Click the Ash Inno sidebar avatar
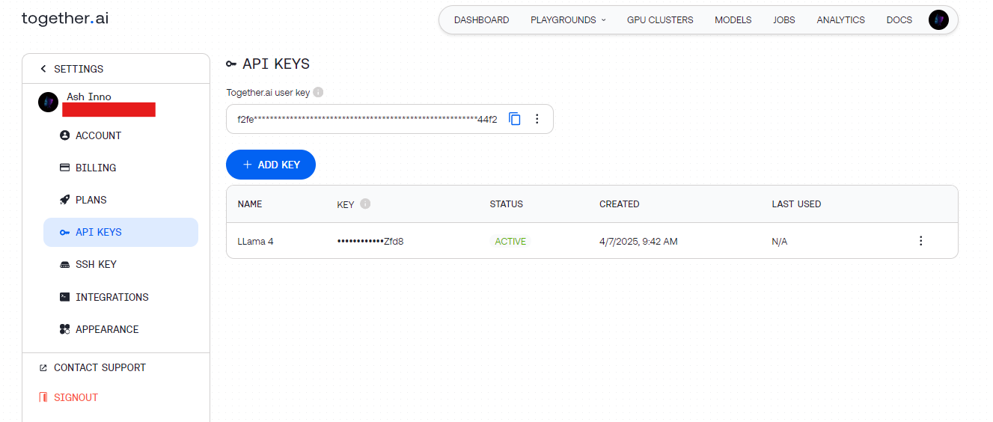 click(x=48, y=103)
